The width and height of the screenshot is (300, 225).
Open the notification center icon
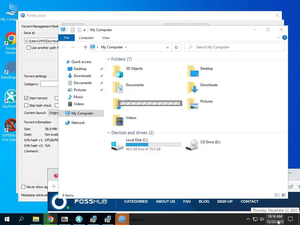(290, 219)
